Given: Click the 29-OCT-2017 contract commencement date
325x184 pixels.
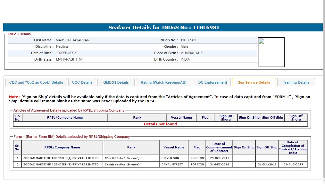Looking at the screenshot, I should [219, 158].
